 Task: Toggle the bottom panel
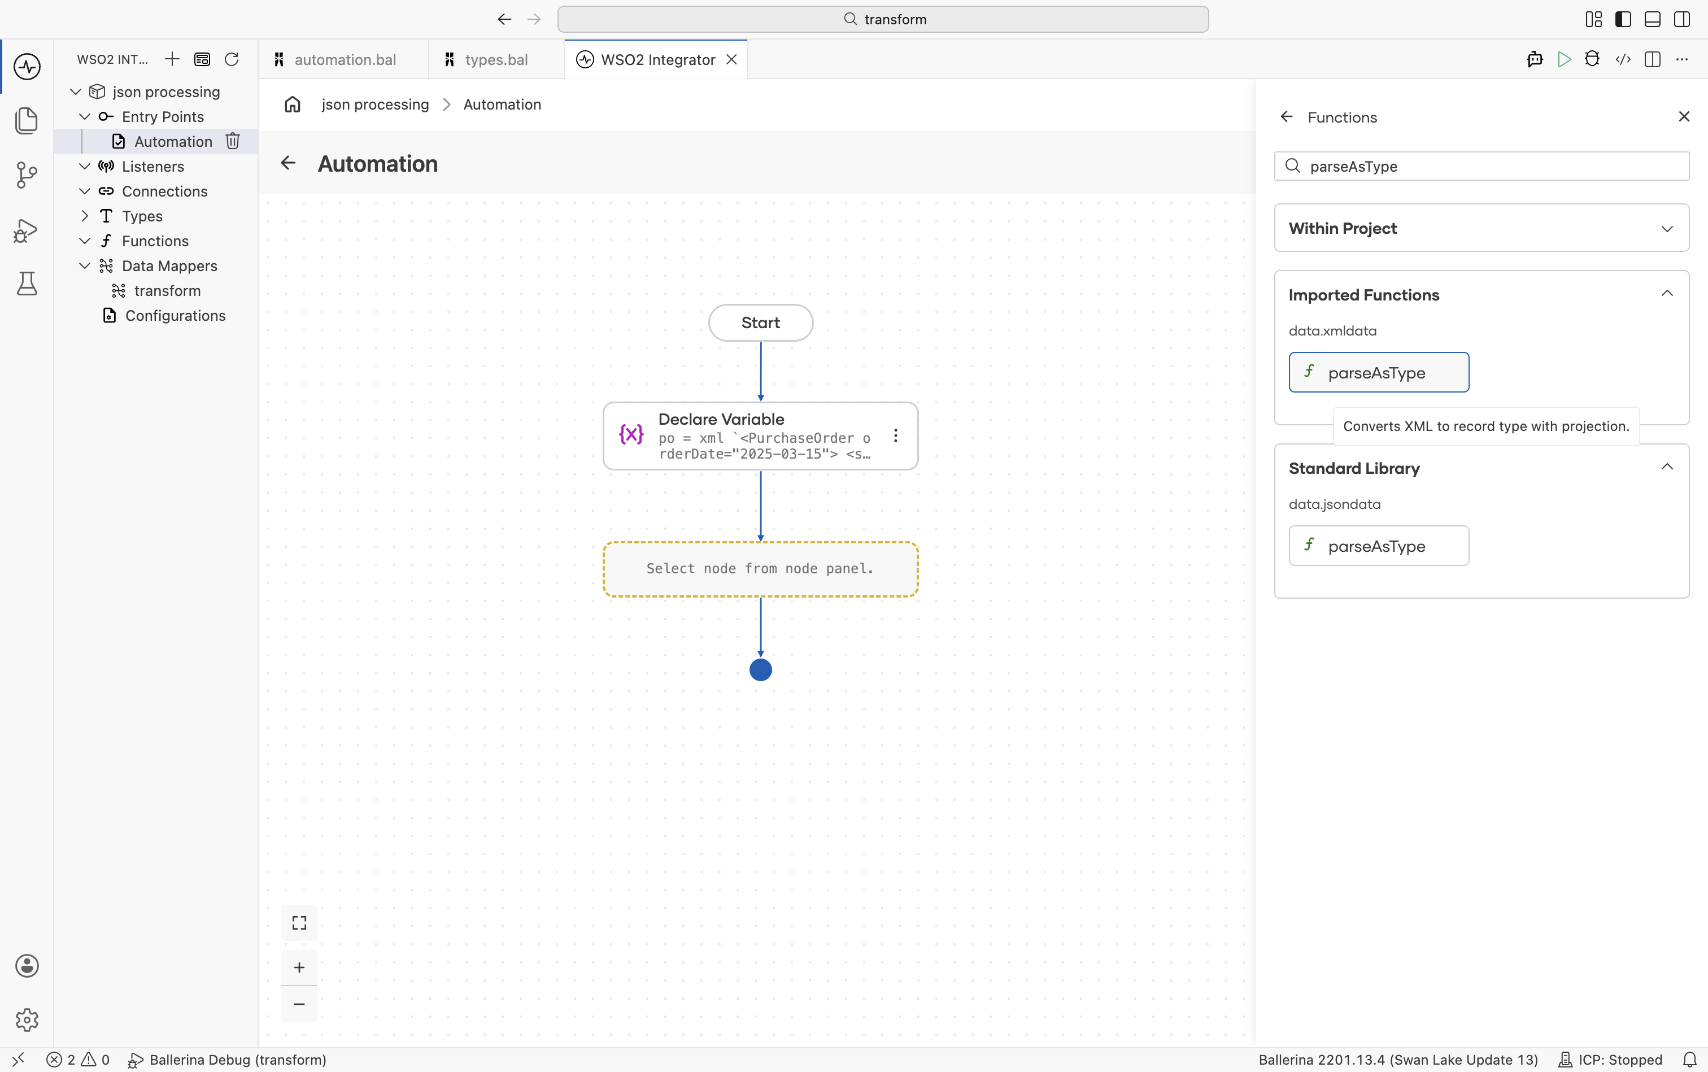[1653, 19]
